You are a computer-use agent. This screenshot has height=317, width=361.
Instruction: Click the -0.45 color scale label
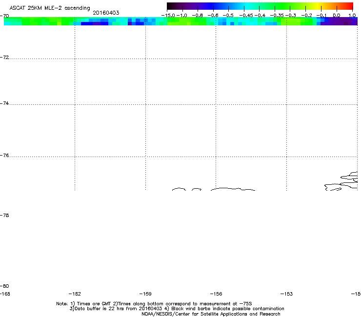tap(246, 16)
